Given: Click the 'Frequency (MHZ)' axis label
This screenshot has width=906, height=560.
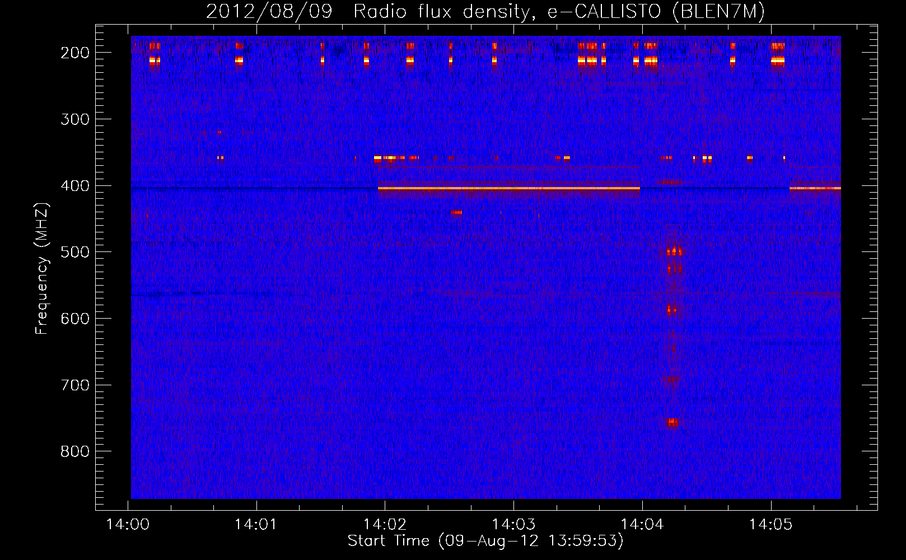Looking at the screenshot, I should pos(42,268).
